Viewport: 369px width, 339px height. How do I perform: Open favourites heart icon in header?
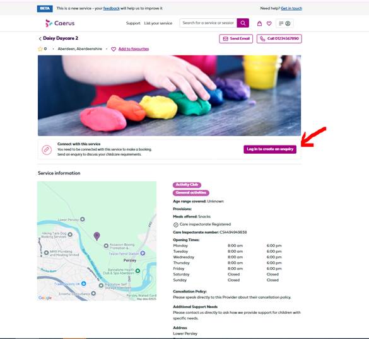pyautogui.click(x=269, y=23)
